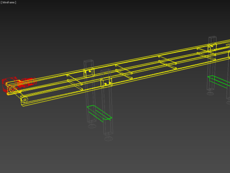The width and height of the screenshot is (230, 173).
Task: Open the [Wireframe] viewport shading menu
Action: pyautogui.click(x=9, y=2)
